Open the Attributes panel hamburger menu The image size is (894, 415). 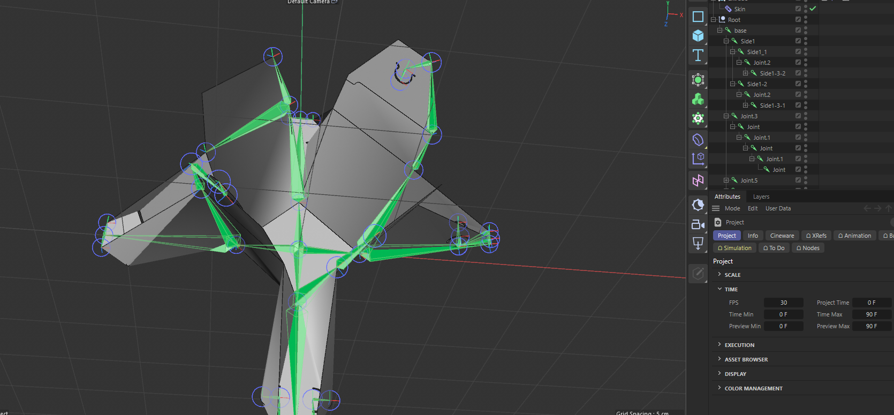click(716, 208)
